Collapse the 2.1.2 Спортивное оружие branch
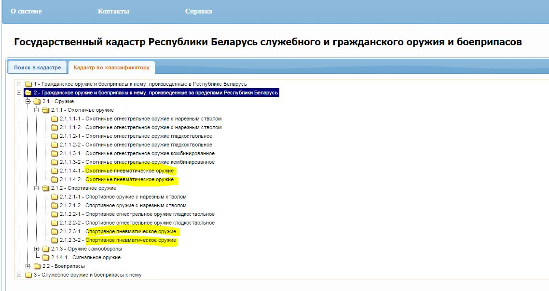The width and height of the screenshot is (549, 291). coord(37,188)
